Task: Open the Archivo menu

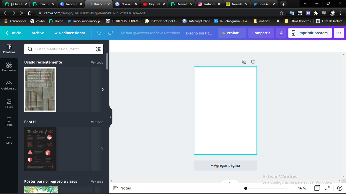Action: coord(38,33)
